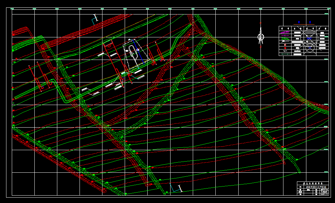Click the magenta cross-line legend symbol
This screenshot has width=335, height=203.
(x=285, y=35)
